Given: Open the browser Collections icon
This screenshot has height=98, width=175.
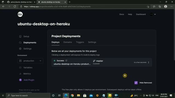Looking at the screenshot, I should [160, 7].
